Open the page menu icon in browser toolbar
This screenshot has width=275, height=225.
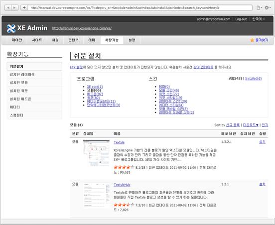[x=259, y=7]
